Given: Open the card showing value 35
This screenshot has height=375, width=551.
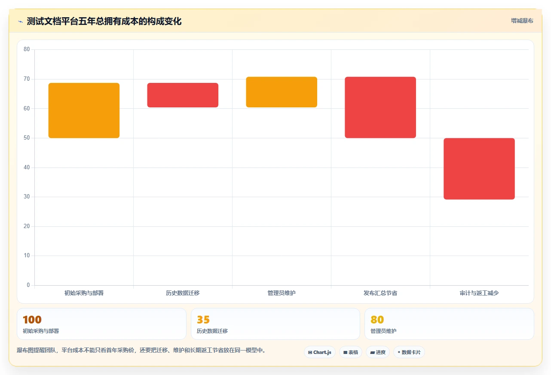Looking at the screenshot, I should (x=275, y=324).
